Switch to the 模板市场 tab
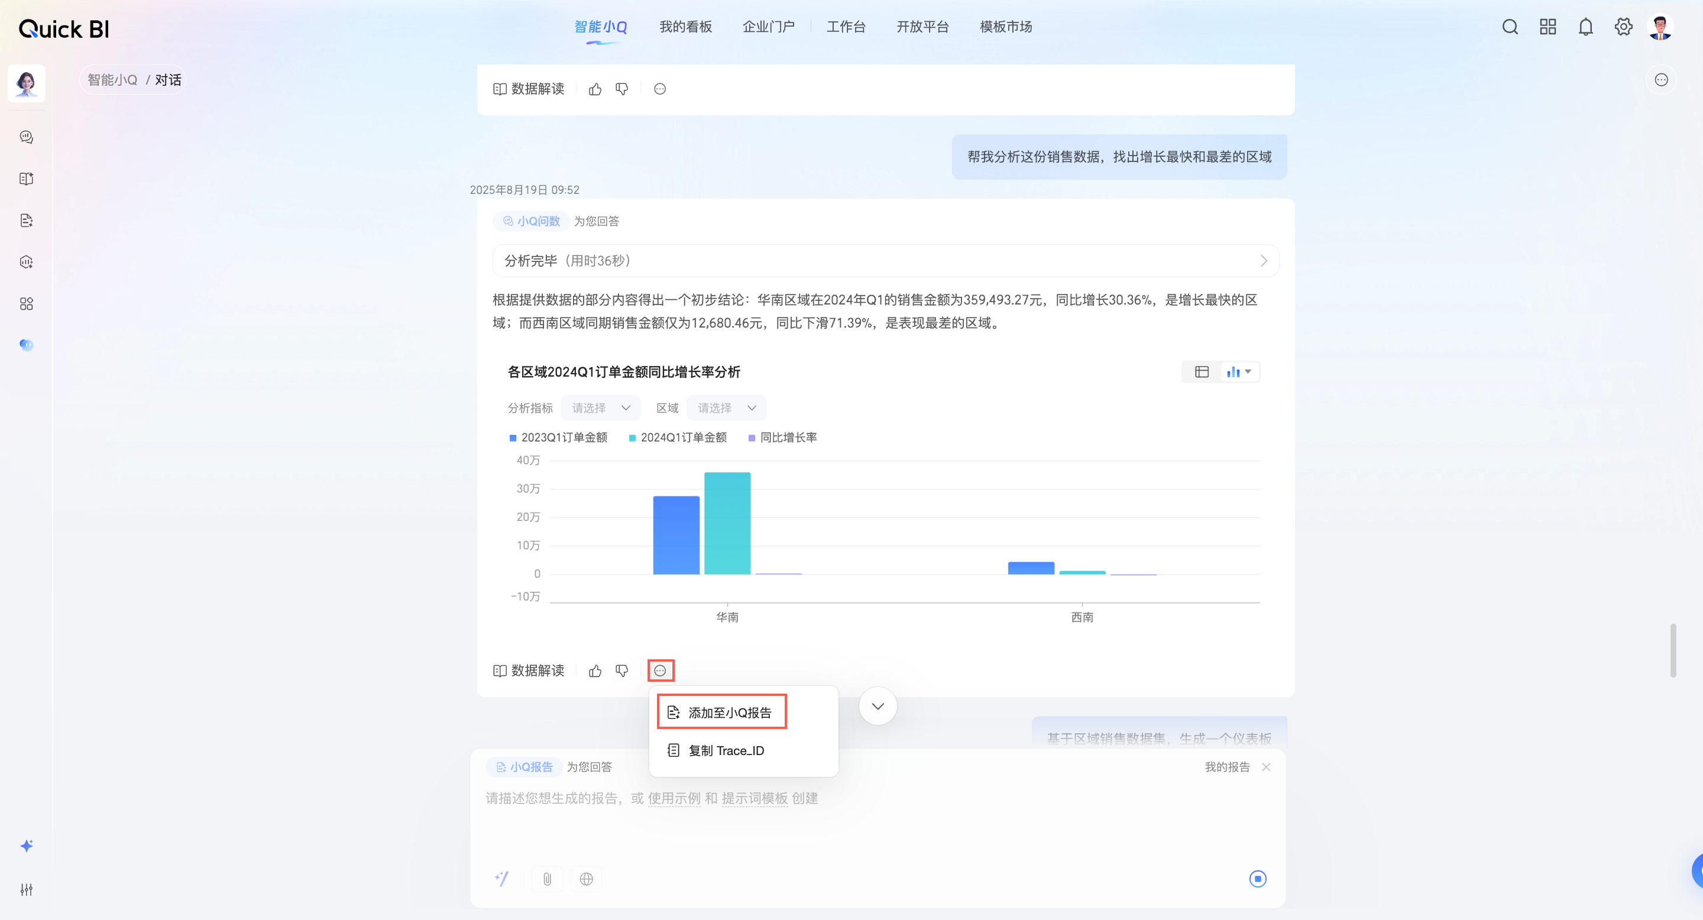1703x920 pixels. pyautogui.click(x=1005, y=27)
